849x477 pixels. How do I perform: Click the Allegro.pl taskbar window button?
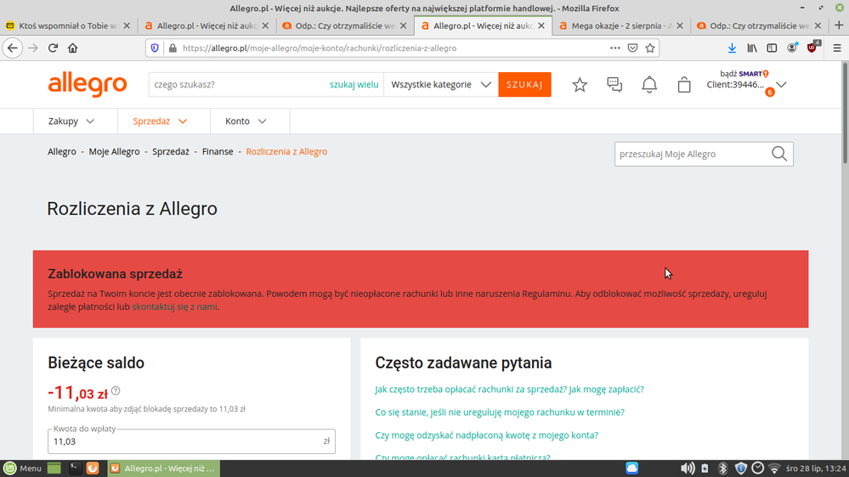(x=163, y=469)
